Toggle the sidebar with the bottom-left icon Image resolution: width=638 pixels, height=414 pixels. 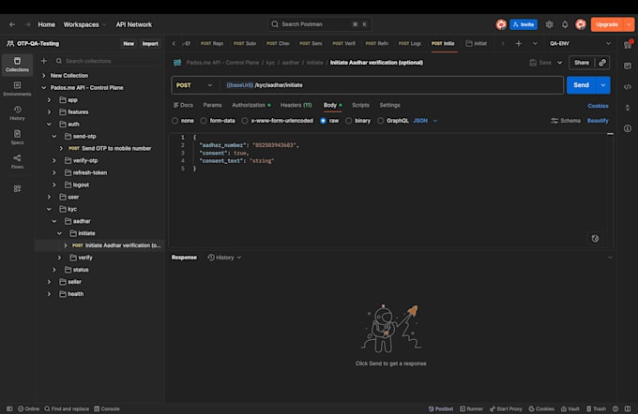tap(9, 408)
